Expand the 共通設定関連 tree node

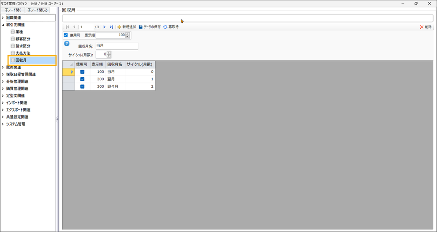pyautogui.click(x=3, y=117)
